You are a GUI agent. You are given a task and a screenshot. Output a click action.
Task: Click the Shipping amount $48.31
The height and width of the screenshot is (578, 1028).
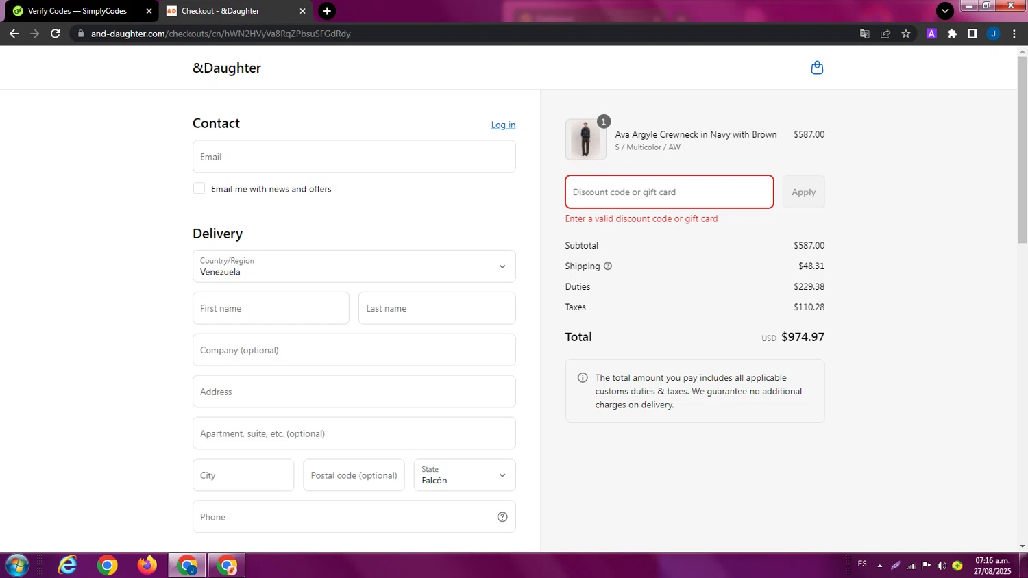pyautogui.click(x=811, y=266)
